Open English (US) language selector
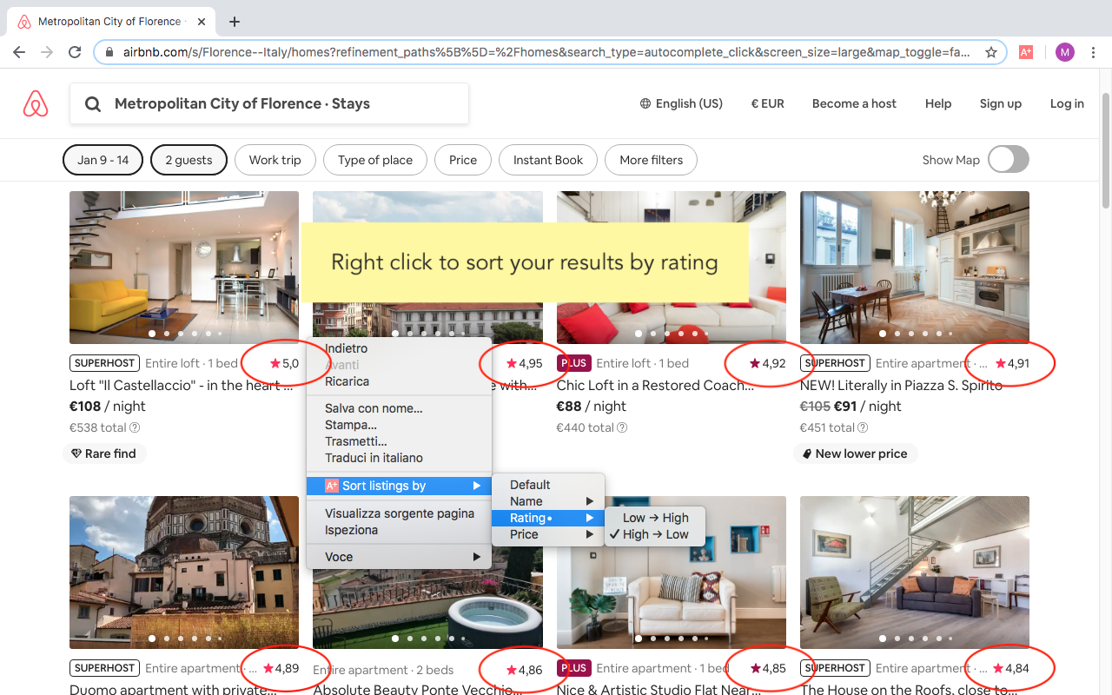Screen dimensions: 1112x695 [x=681, y=103]
